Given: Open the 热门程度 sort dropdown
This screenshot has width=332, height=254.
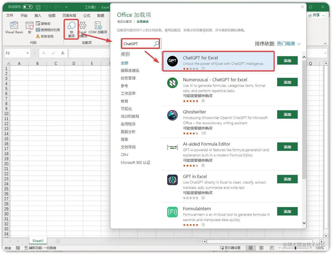Looking at the screenshot, I should [289, 44].
